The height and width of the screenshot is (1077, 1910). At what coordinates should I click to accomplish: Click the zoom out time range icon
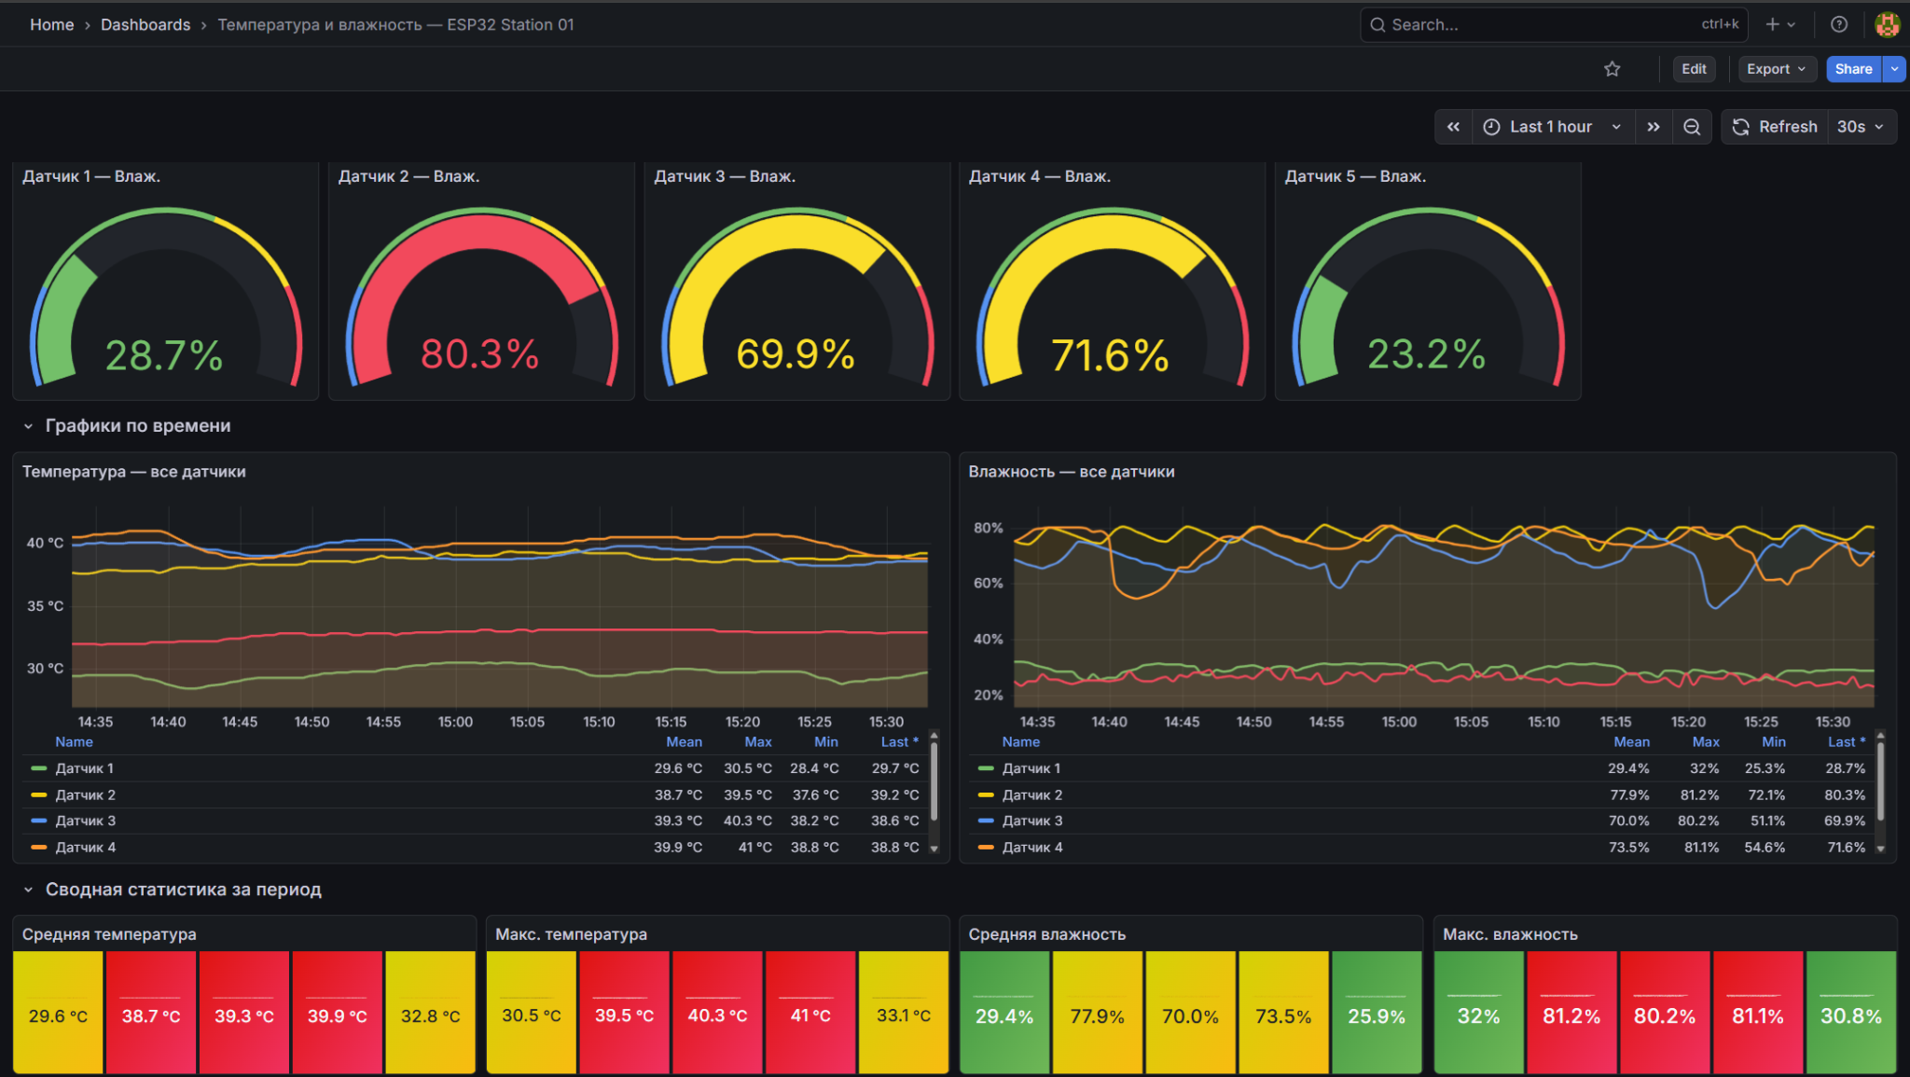1692,127
